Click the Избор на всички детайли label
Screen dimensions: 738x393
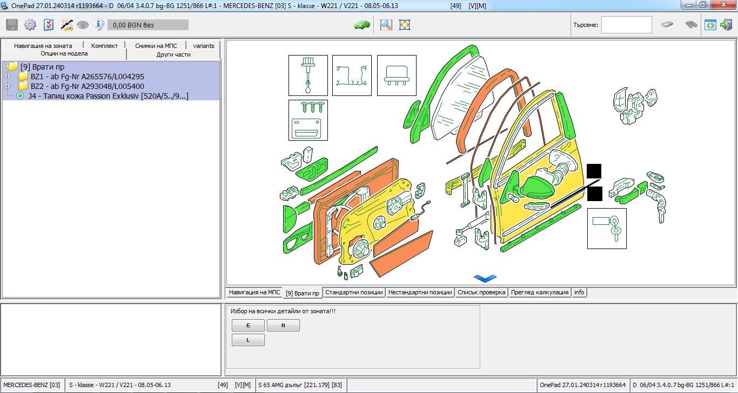(x=283, y=311)
